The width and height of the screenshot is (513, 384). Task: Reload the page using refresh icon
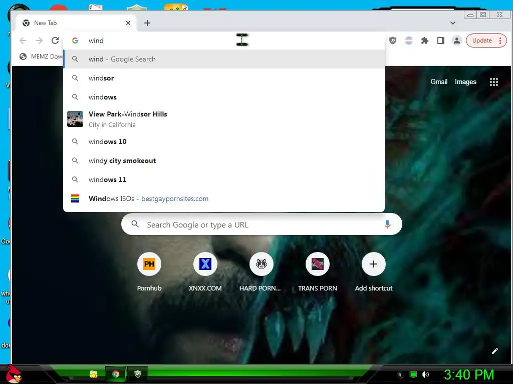click(x=55, y=40)
